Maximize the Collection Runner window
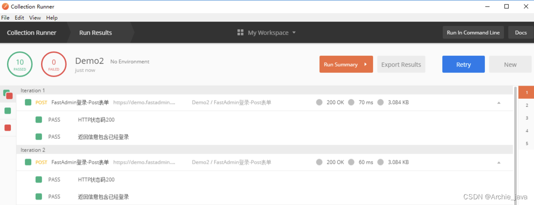Viewport: 534px width, 205px height. 506,6
